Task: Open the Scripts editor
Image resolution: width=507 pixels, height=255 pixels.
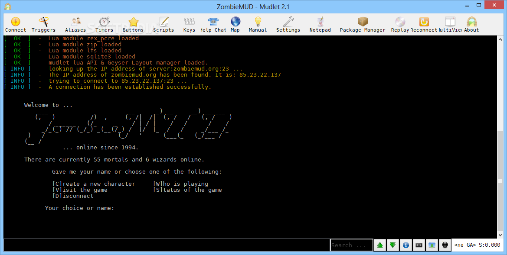Action: point(163,25)
